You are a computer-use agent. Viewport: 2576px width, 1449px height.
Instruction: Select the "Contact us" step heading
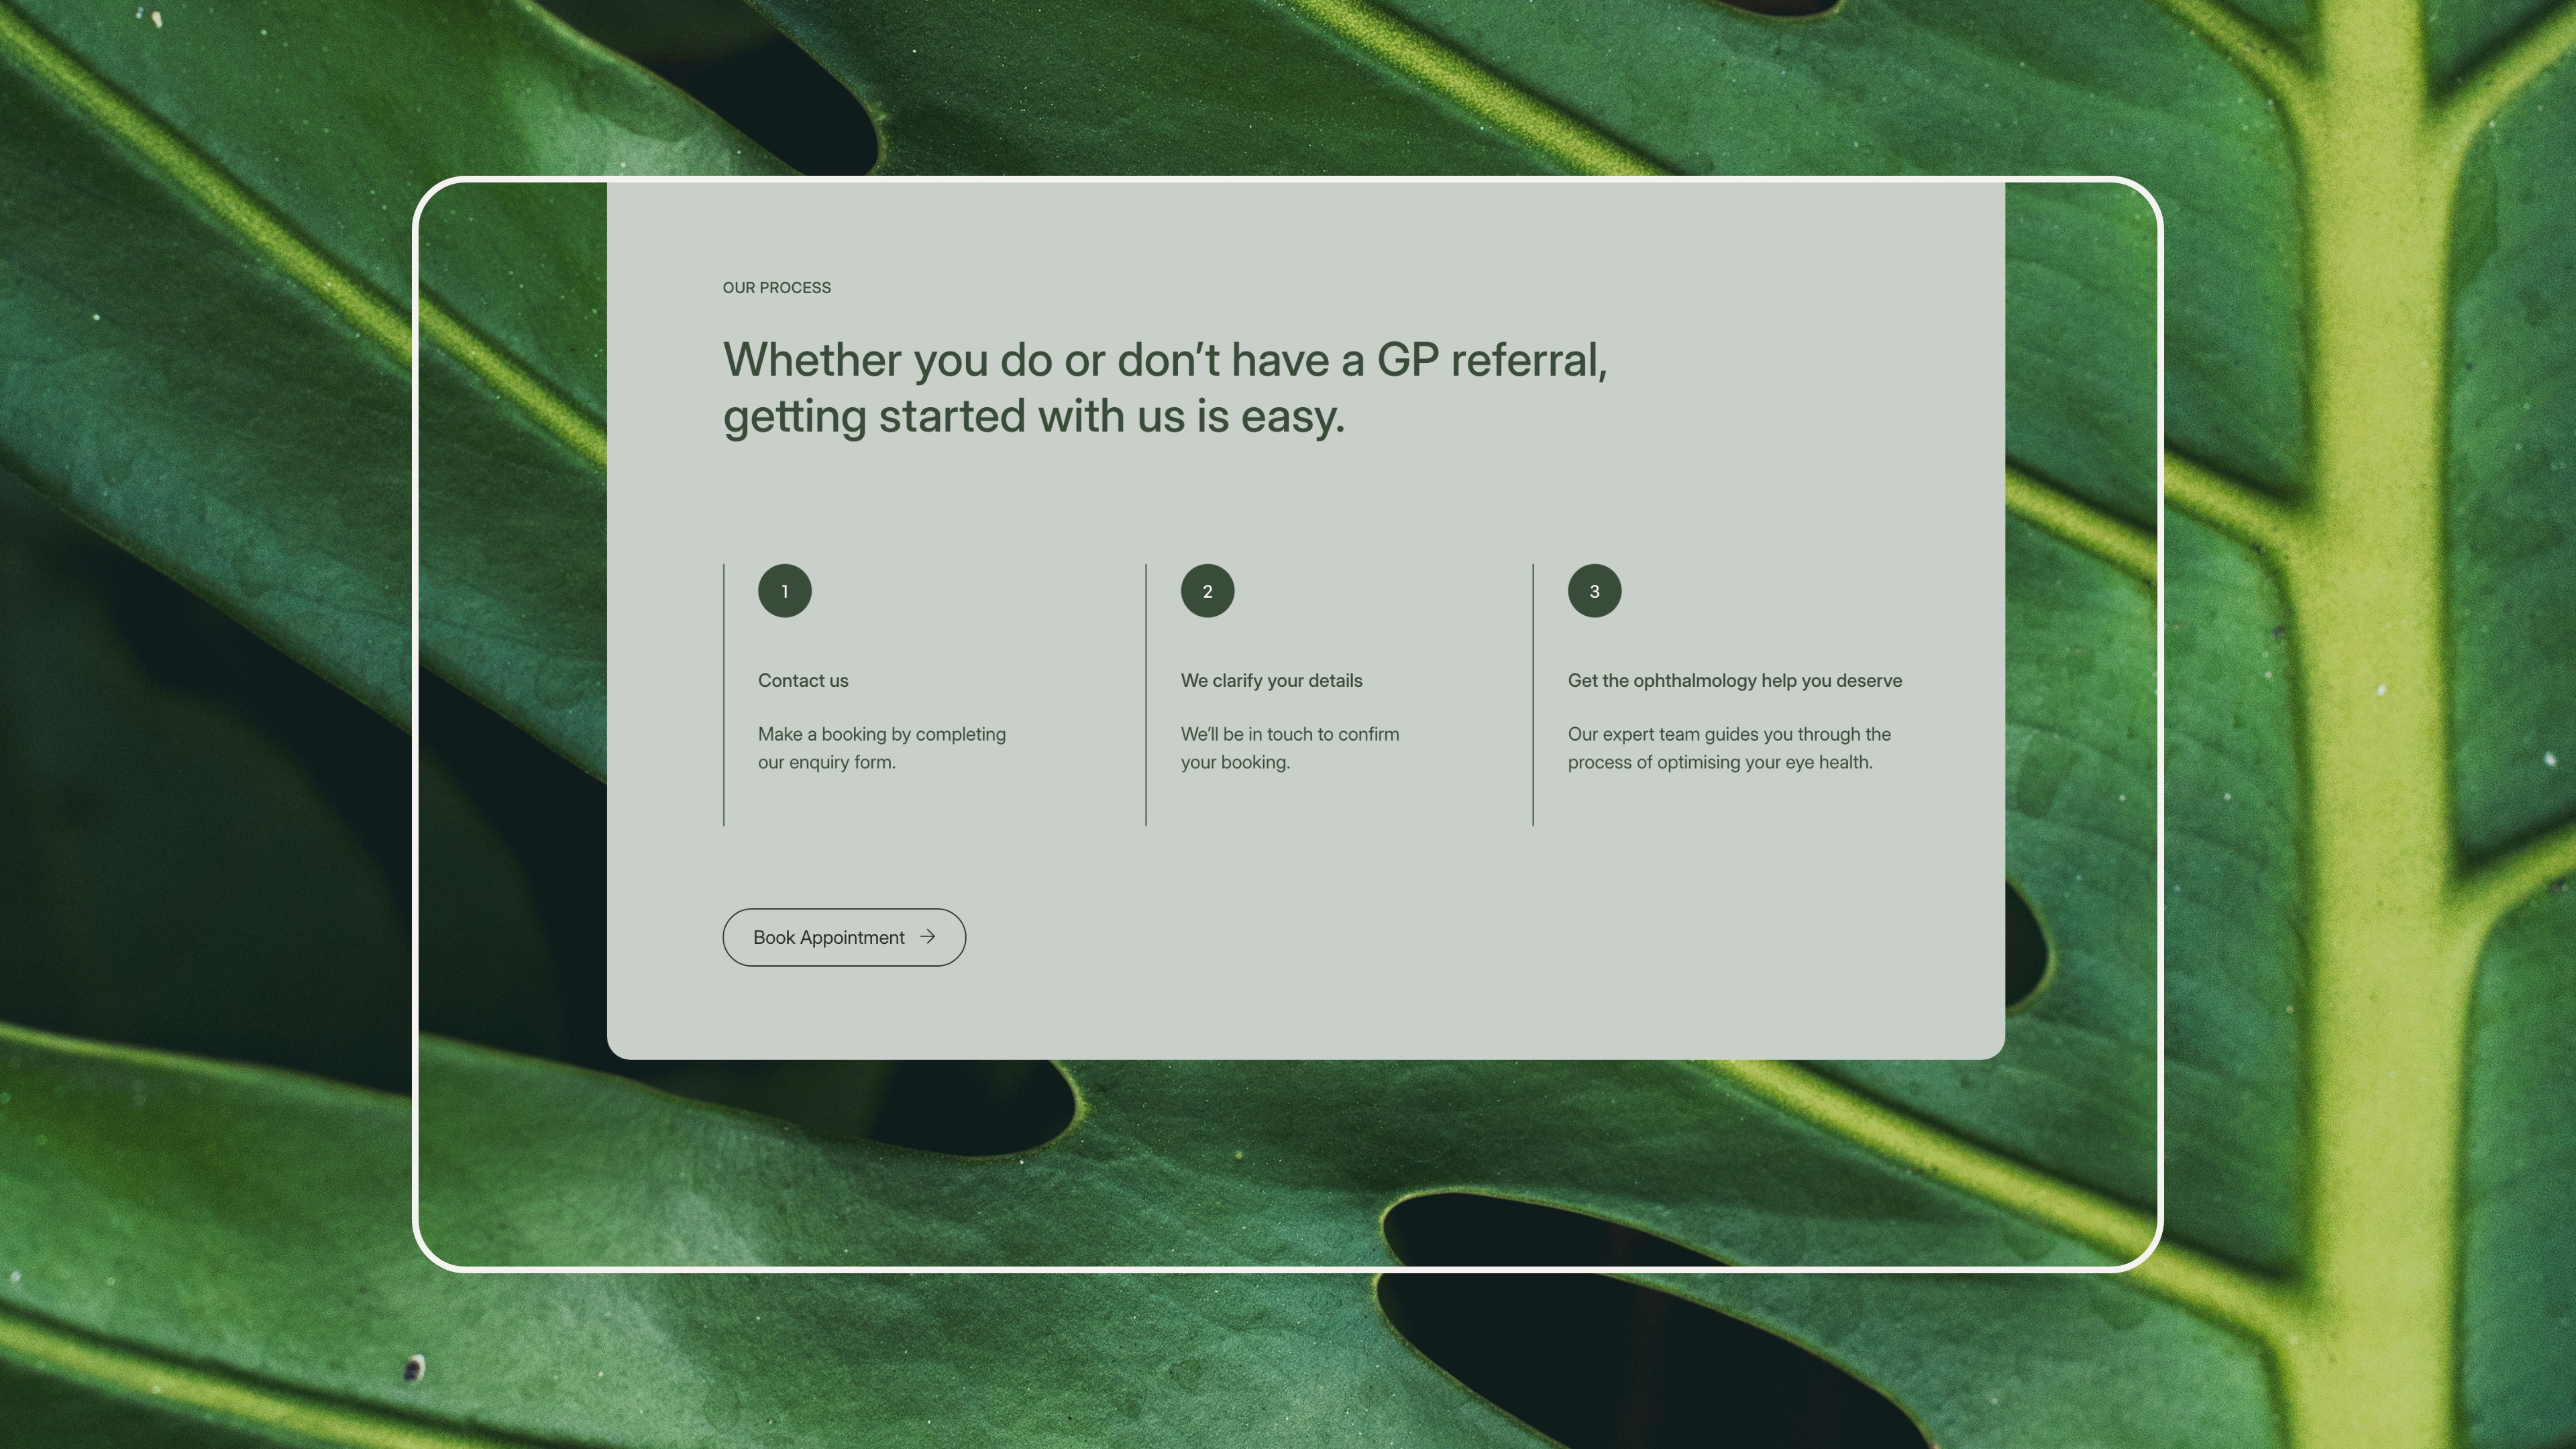click(x=803, y=681)
